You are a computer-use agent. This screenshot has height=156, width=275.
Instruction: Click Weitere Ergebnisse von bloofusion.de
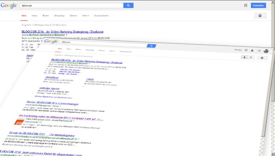(53, 97)
